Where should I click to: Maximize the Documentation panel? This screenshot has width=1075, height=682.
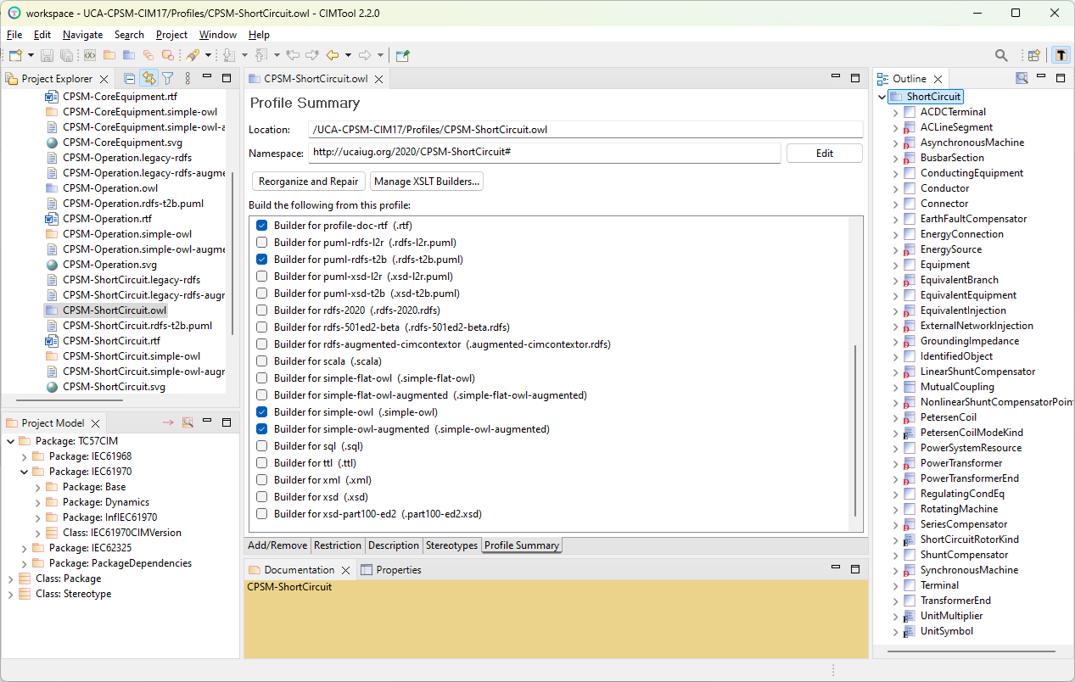(855, 569)
